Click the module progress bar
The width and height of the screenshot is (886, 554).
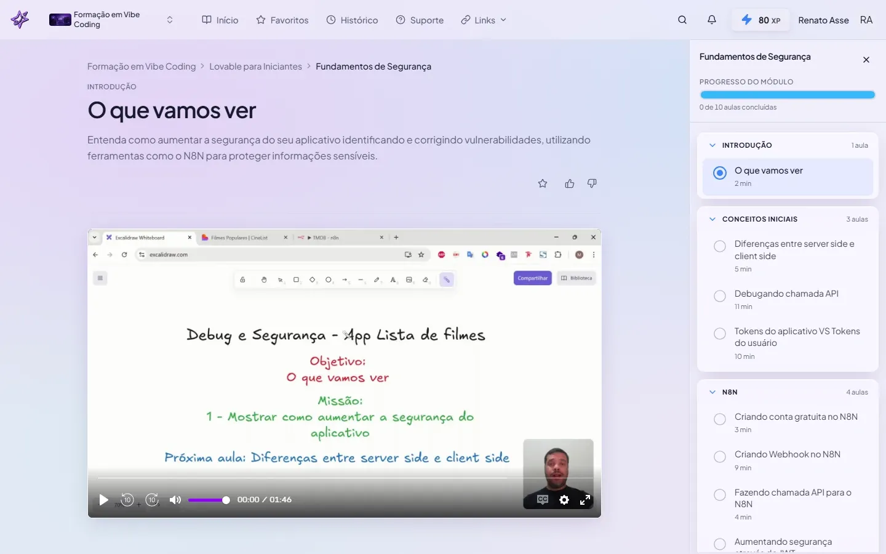coord(788,95)
